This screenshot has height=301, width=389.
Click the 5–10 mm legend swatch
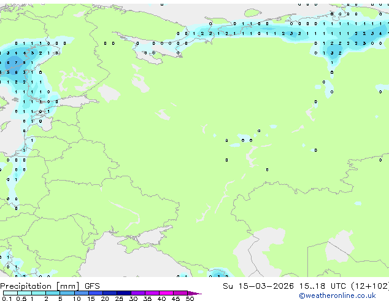click(67, 293)
